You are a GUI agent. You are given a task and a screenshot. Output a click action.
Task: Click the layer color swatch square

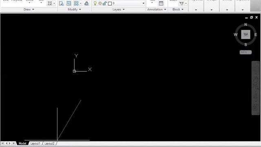coord(110,4)
